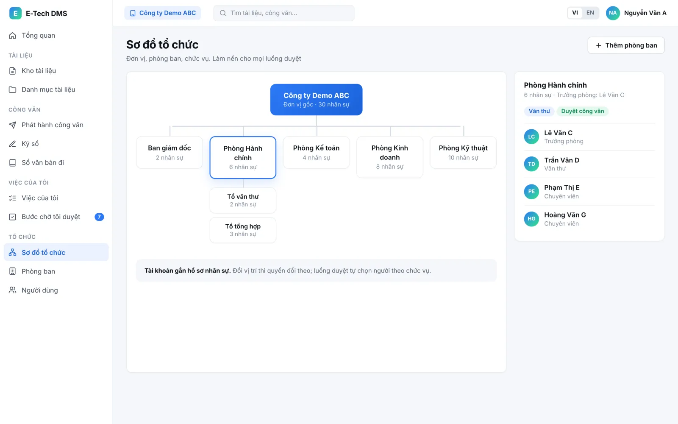Open Việc của tôi menu item

pyautogui.click(x=56, y=198)
